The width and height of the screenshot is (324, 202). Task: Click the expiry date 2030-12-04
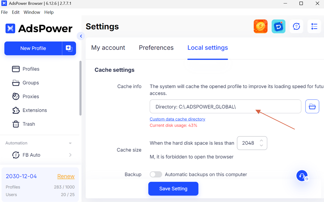21,176
